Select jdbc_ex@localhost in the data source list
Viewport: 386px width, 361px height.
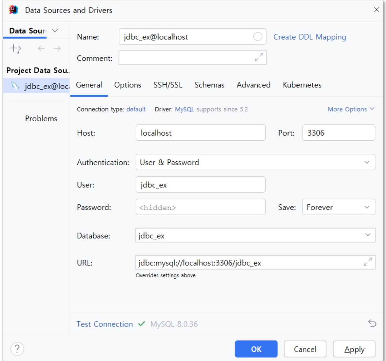[x=36, y=86]
